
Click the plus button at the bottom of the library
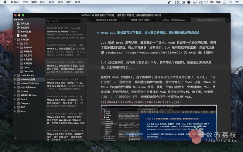pyautogui.click(x=15, y=138)
